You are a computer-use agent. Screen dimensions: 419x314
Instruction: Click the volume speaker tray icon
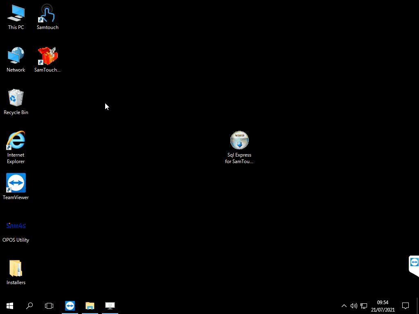click(x=354, y=305)
